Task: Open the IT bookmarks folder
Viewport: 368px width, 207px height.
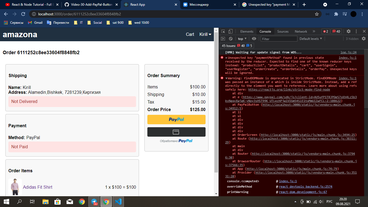Action: [x=78, y=23]
